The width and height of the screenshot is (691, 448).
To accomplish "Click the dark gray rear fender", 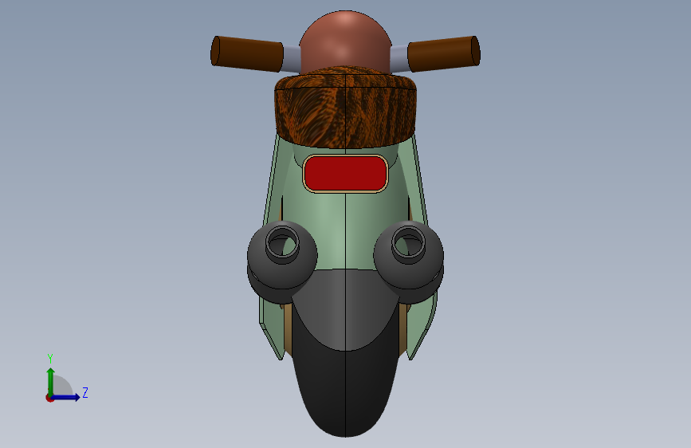I will click(346, 308).
